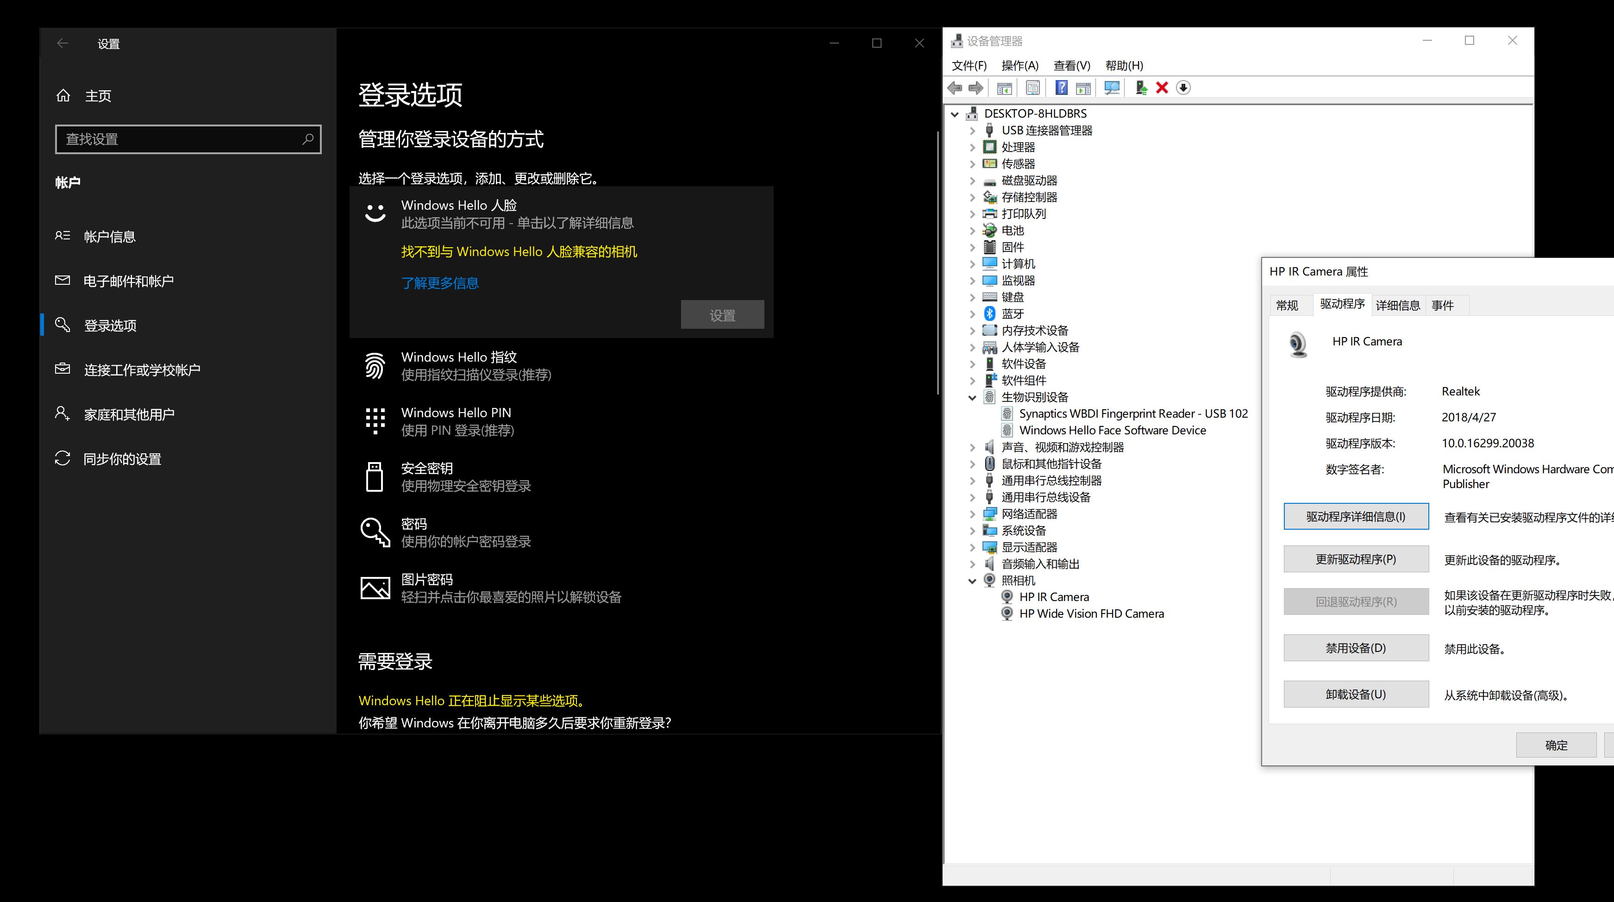Open the 查看(V) menu
This screenshot has height=902, width=1614.
click(1072, 65)
